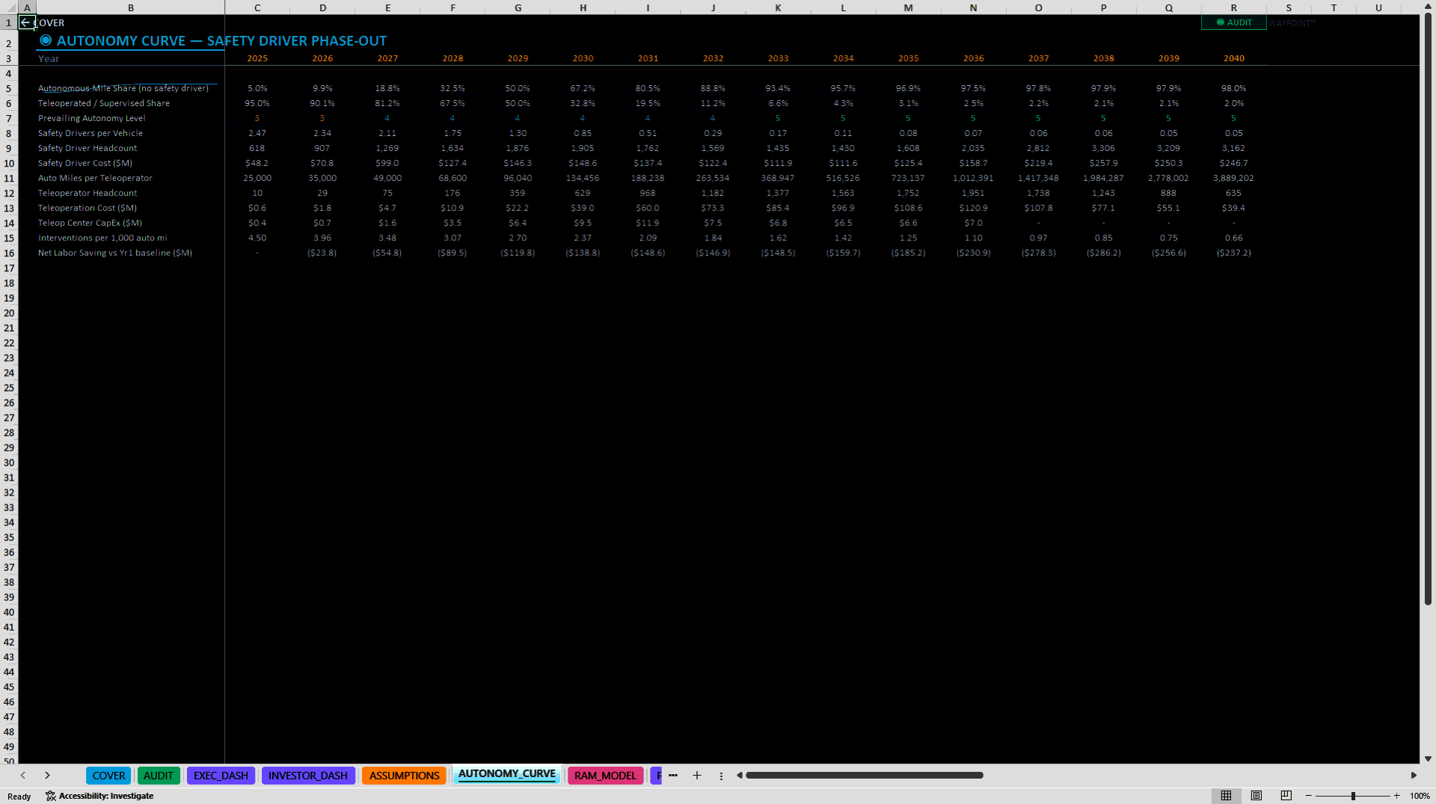
Task: Switch to the COVER sheet tab
Action: point(108,776)
